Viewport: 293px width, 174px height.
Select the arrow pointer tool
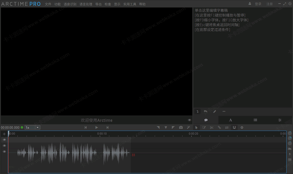coord(196,127)
